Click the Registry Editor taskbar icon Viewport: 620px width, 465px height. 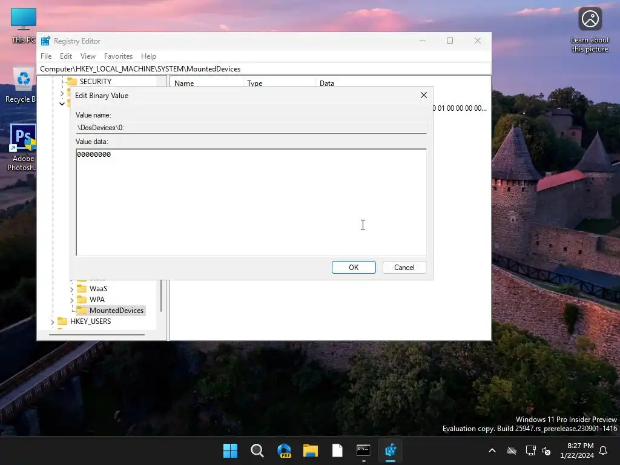point(391,450)
